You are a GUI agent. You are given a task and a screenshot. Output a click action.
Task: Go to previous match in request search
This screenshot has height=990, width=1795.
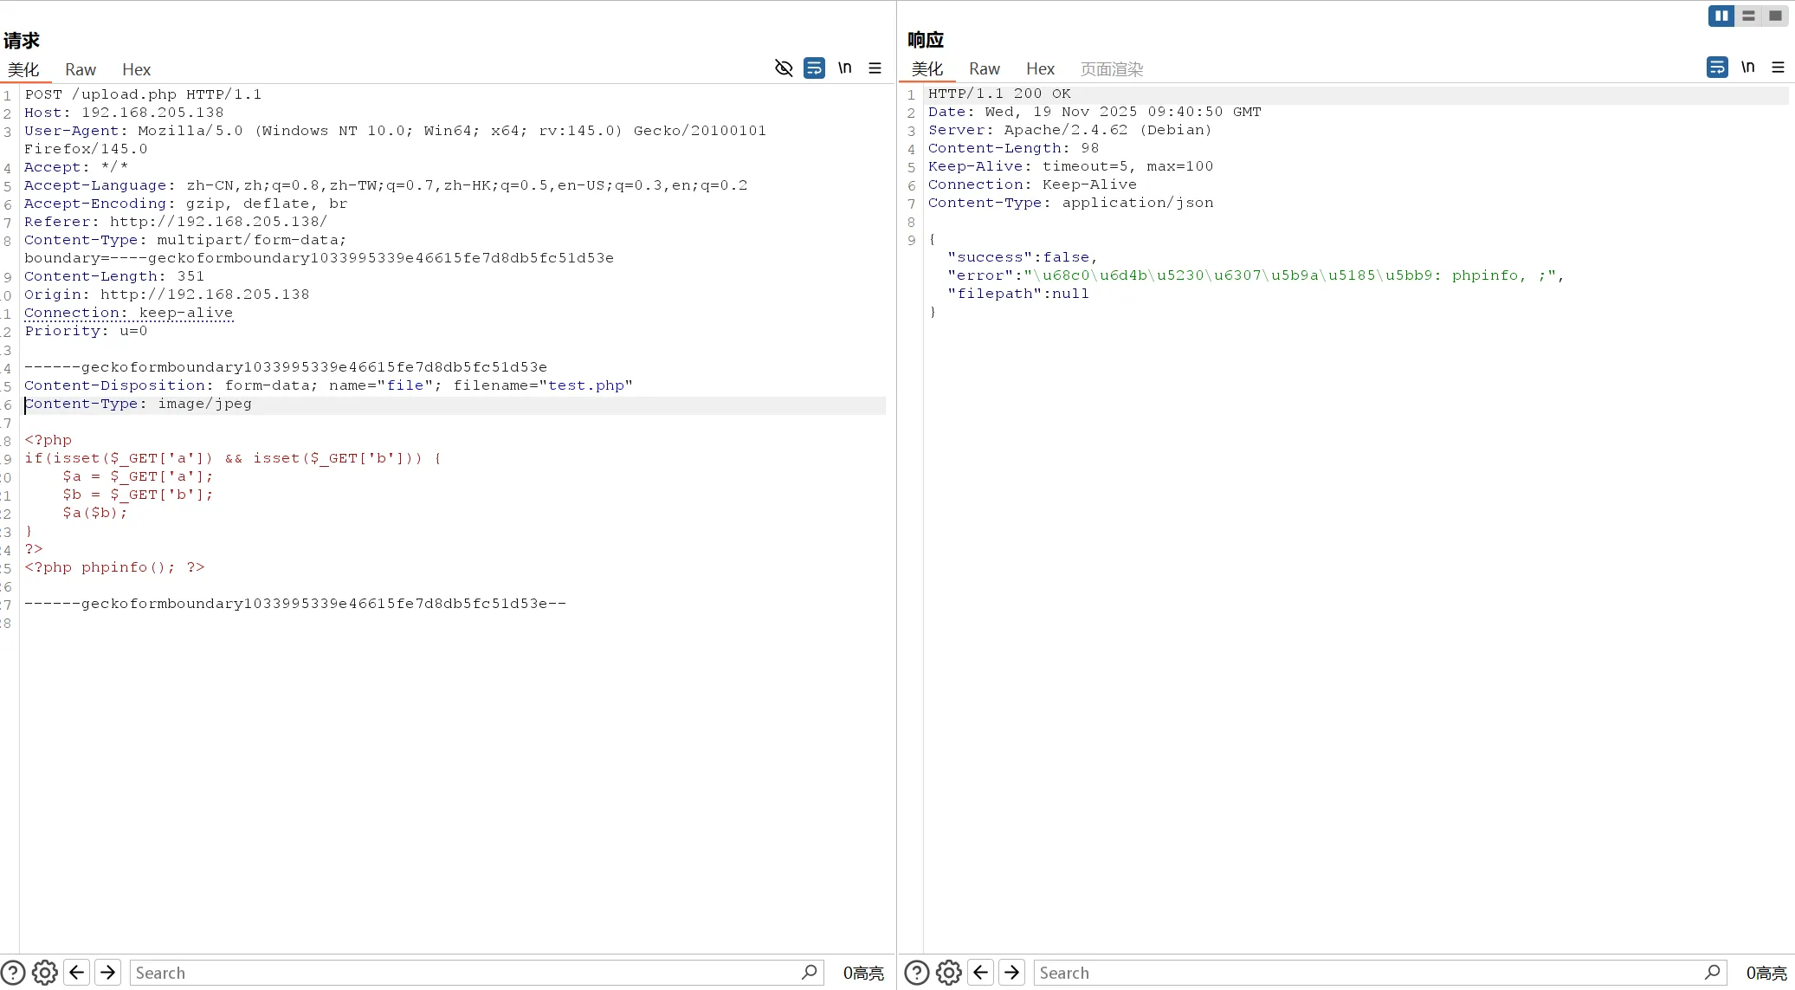coord(77,973)
